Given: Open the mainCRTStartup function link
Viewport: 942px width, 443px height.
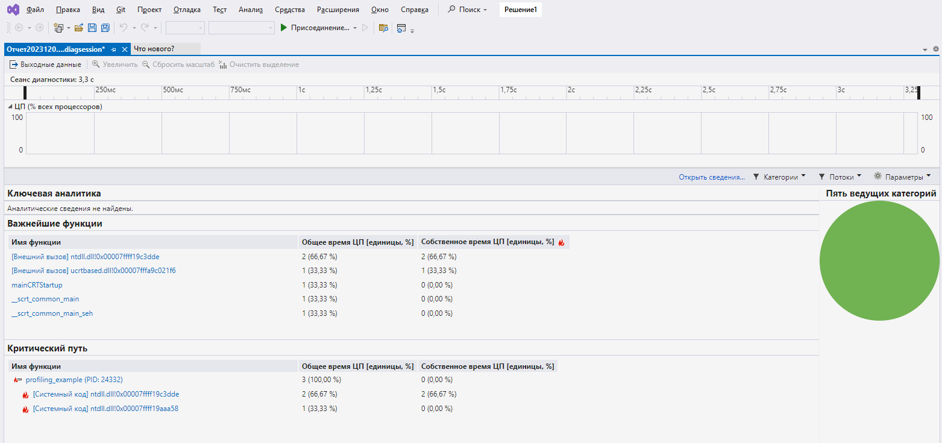Looking at the screenshot, I should point(37,285).
